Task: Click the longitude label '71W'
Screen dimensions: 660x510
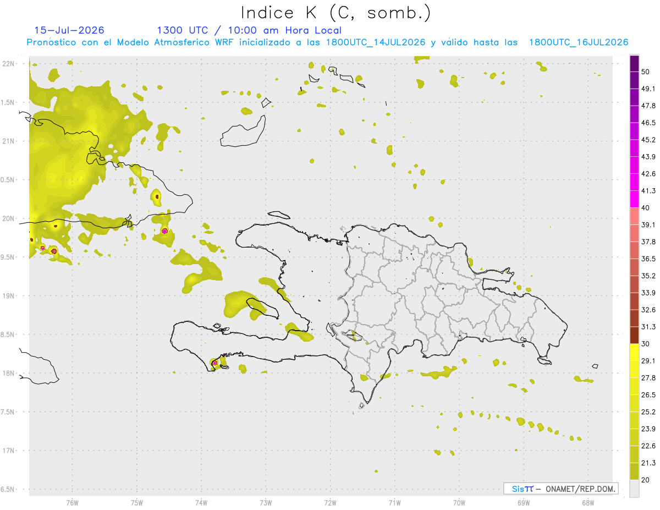Action: (x=395, y=503)
